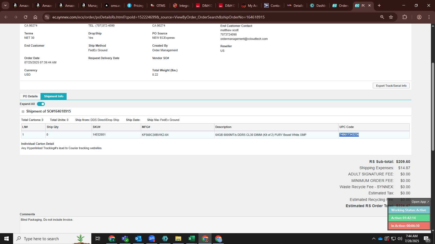Viewport: 435px width, 244px height.
Task: Open the volume speaker tray icon
Action: [400, 239]
